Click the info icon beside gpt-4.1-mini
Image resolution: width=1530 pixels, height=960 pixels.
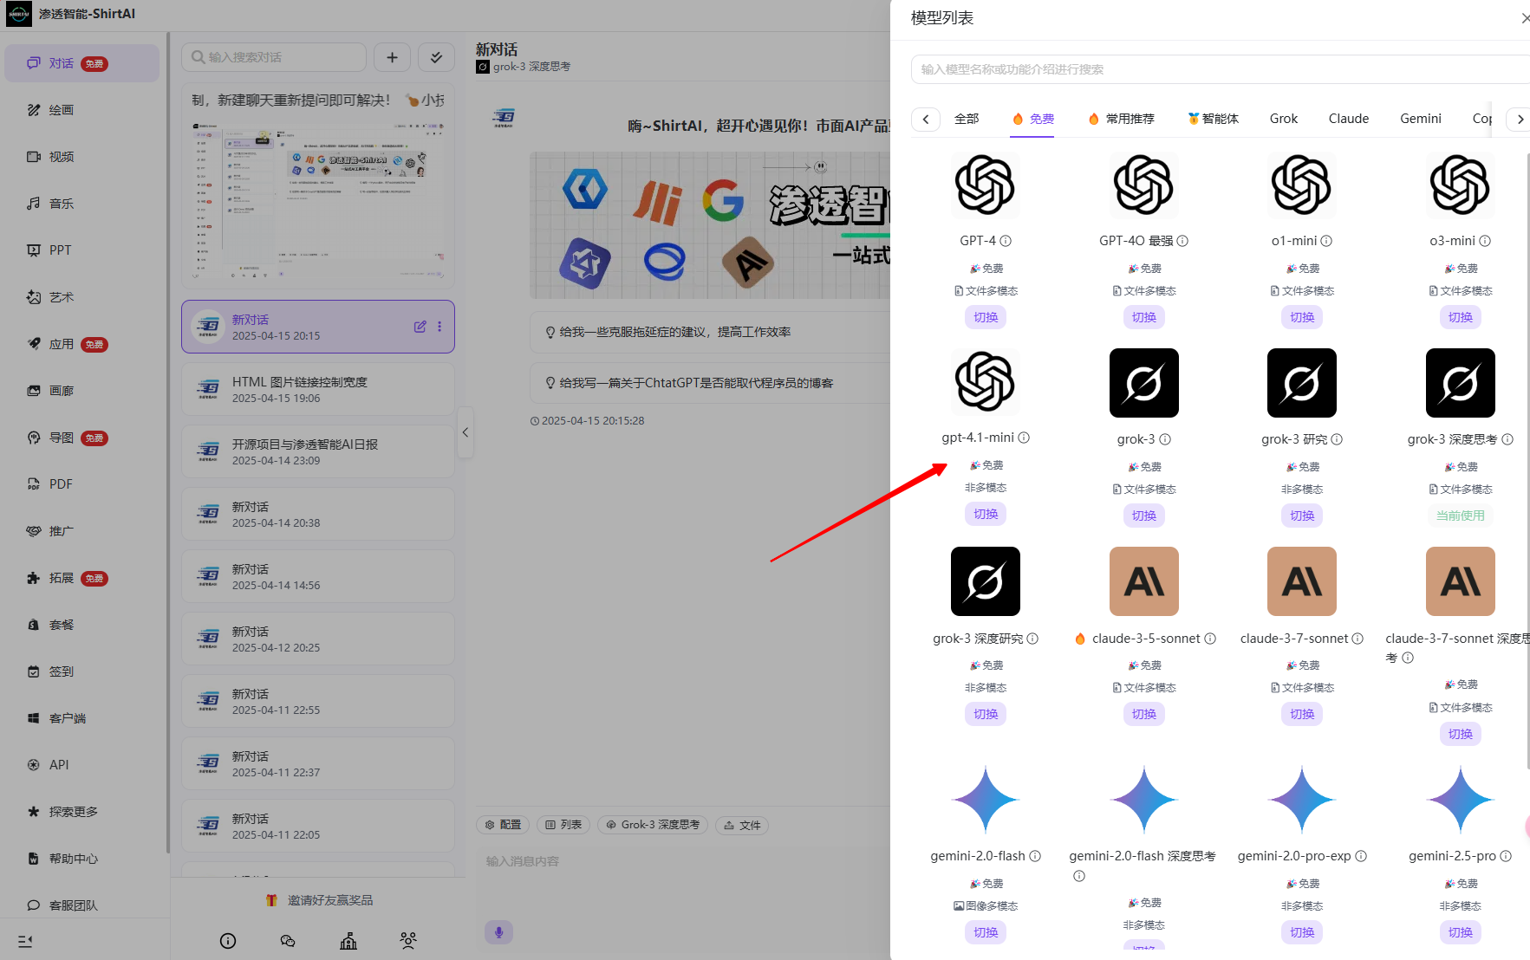1024,438
